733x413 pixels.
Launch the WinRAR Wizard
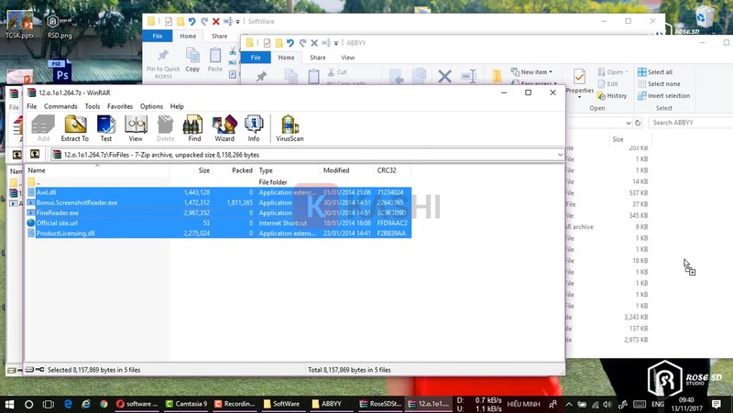coord(224,128)
